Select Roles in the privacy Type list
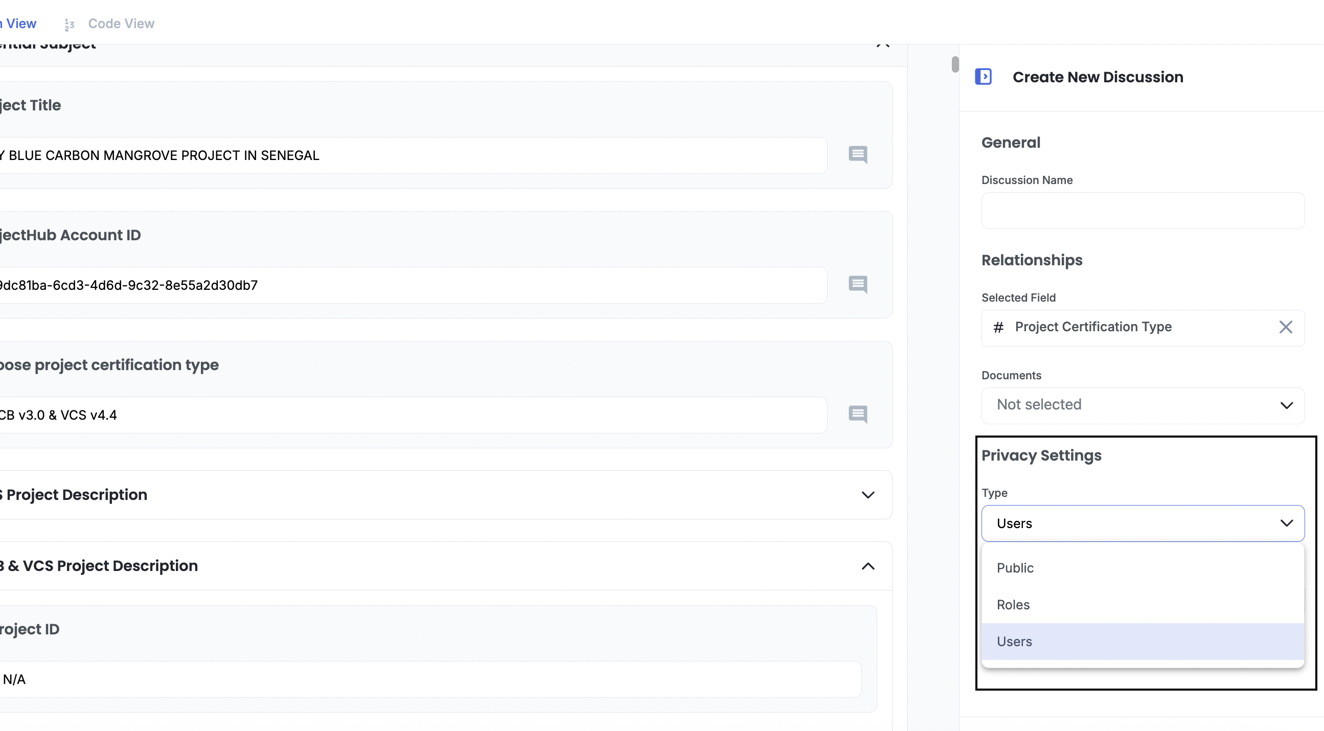Image resolution: width=1324 pixels, height=731 pixels. 1013,605
